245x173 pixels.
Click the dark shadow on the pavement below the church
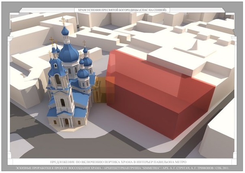(49, 142)
